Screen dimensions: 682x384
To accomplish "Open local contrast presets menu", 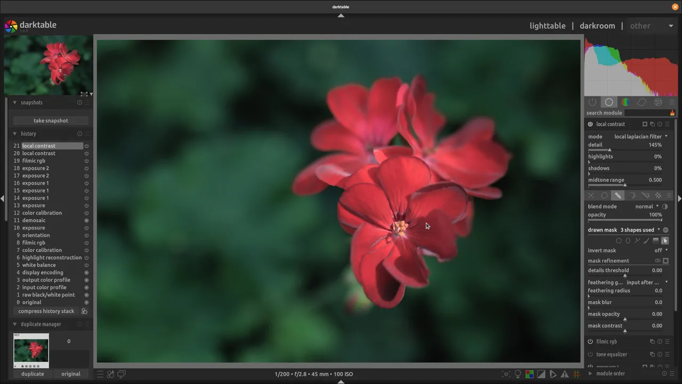I will (667, 124).
